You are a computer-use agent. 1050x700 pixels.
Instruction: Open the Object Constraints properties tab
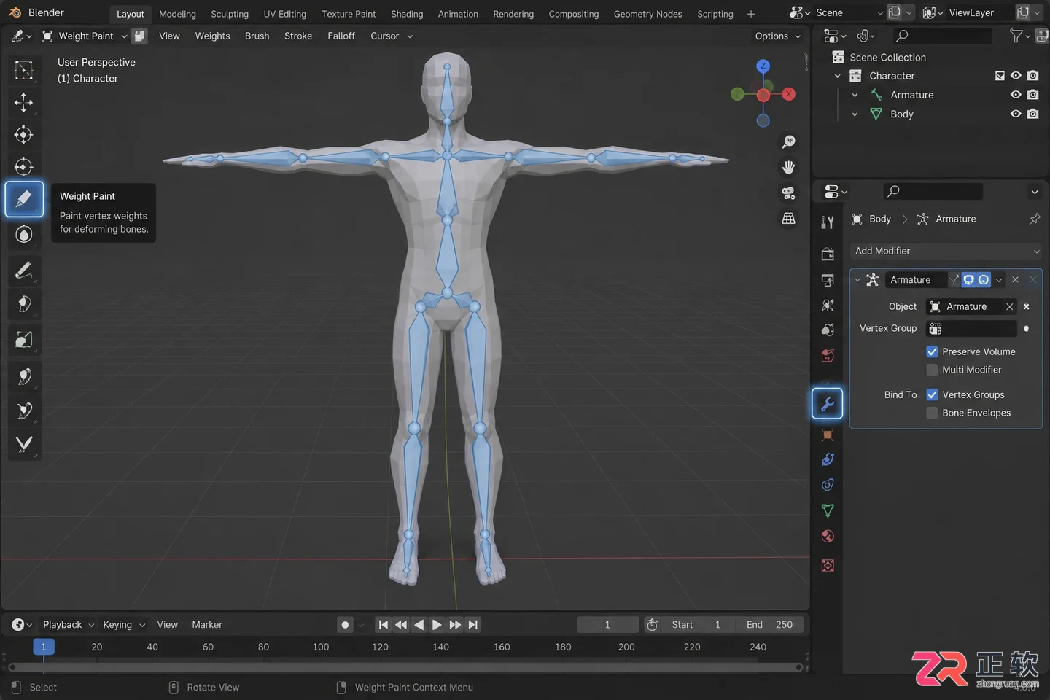[828, 485]
